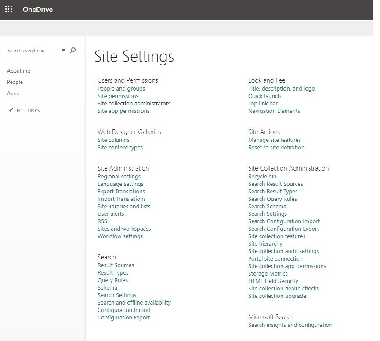Open the app launcher waffle icon

point(9,10)
